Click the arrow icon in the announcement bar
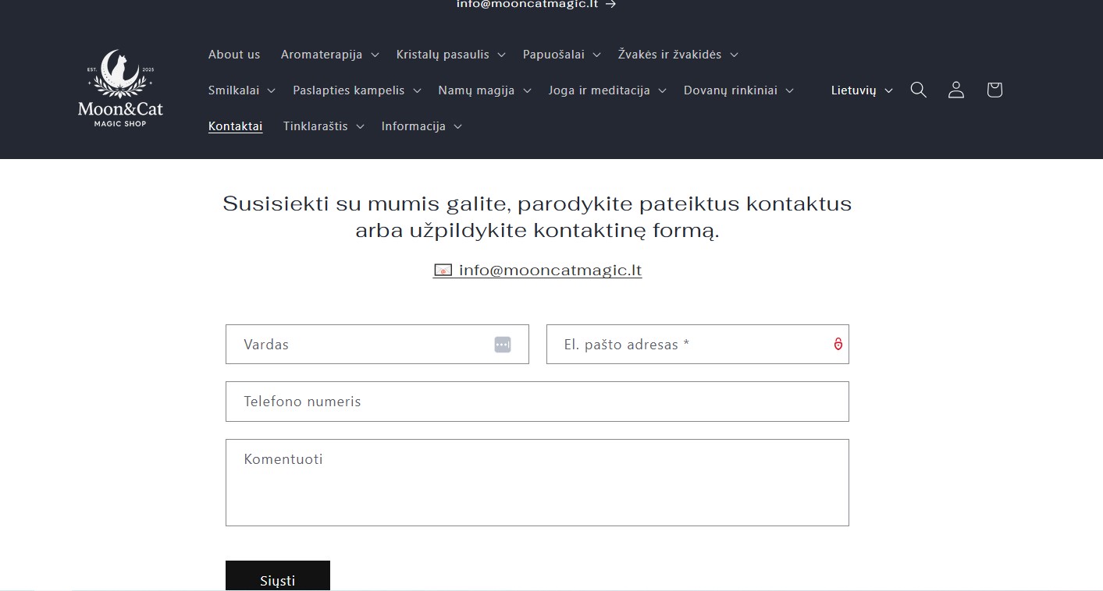1103x591 pixels. 610,4
